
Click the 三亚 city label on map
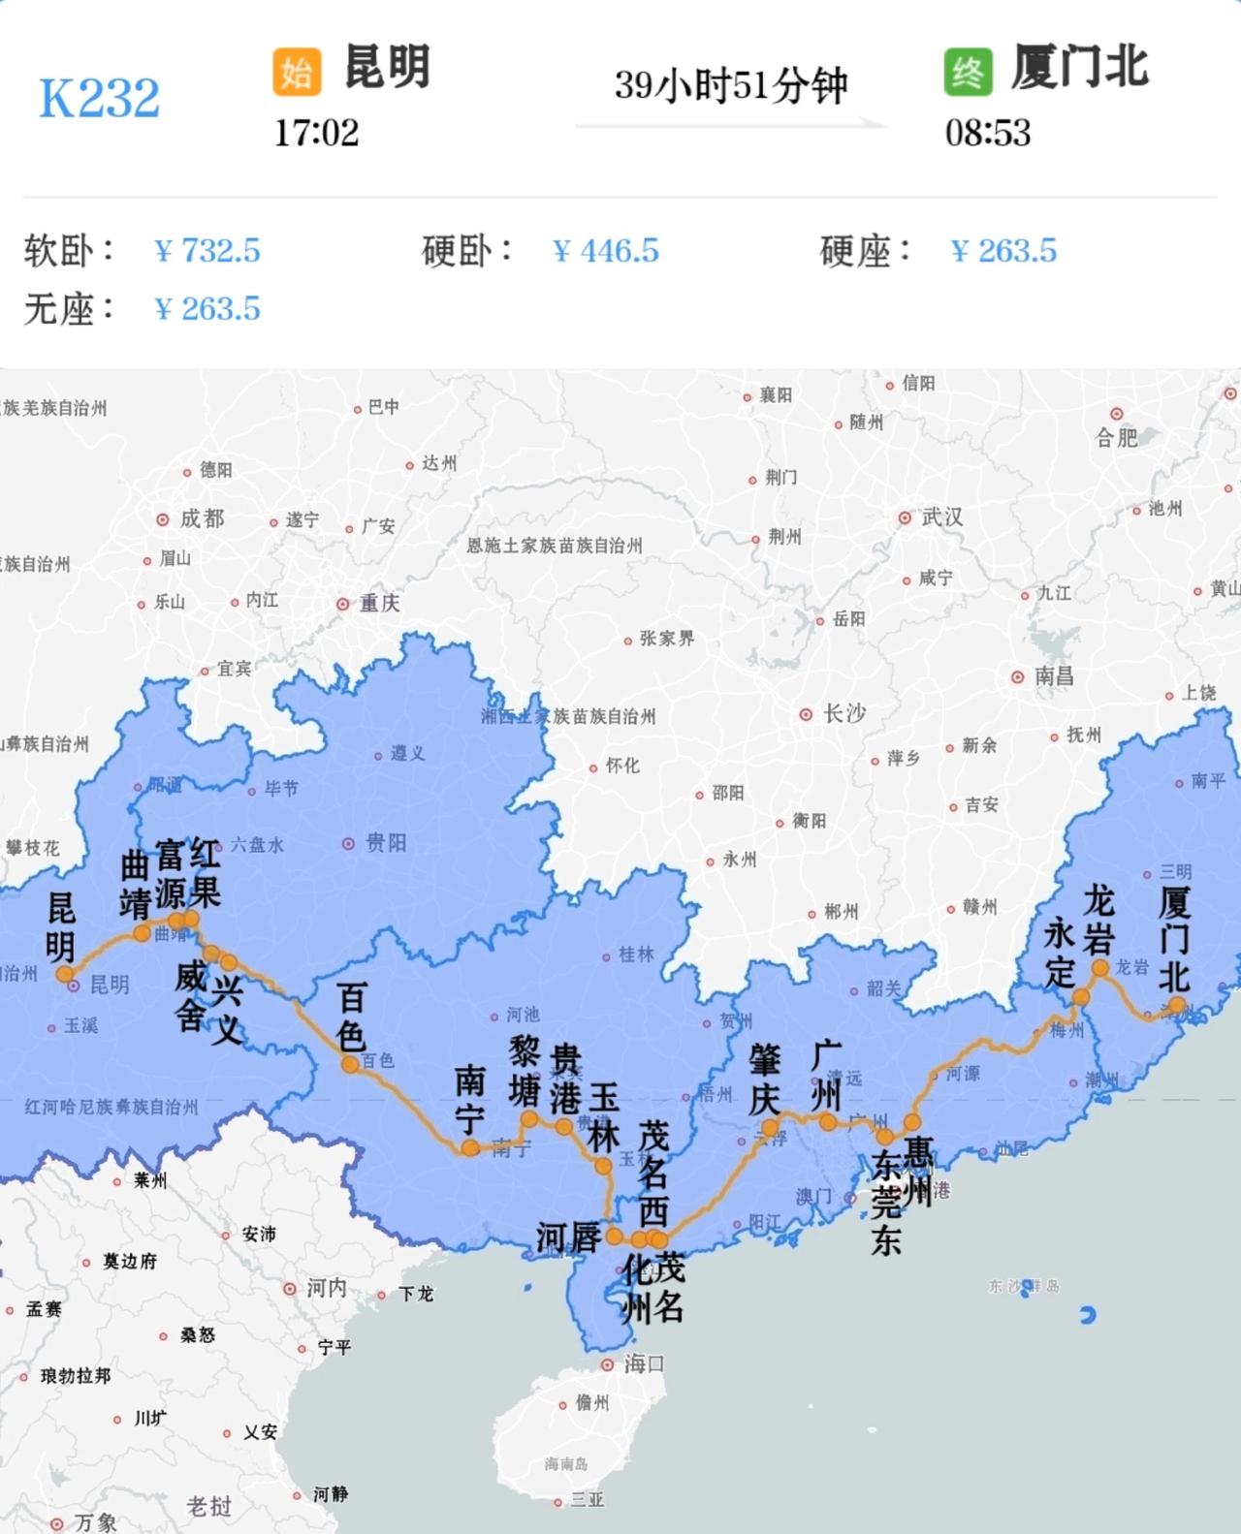pos(588,1500)
